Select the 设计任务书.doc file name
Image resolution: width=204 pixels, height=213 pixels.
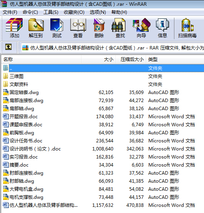pyautogui.click(x=26, y=141)
